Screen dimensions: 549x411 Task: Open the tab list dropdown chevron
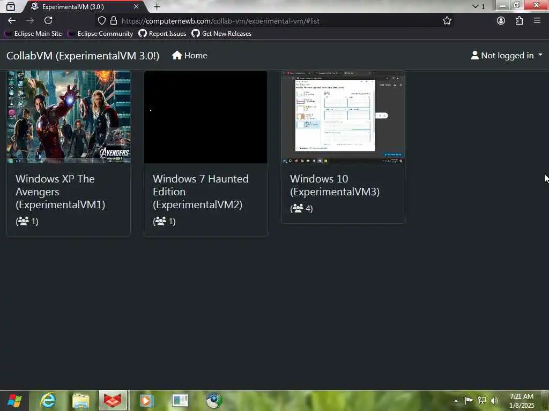click(x=475, y=6)
